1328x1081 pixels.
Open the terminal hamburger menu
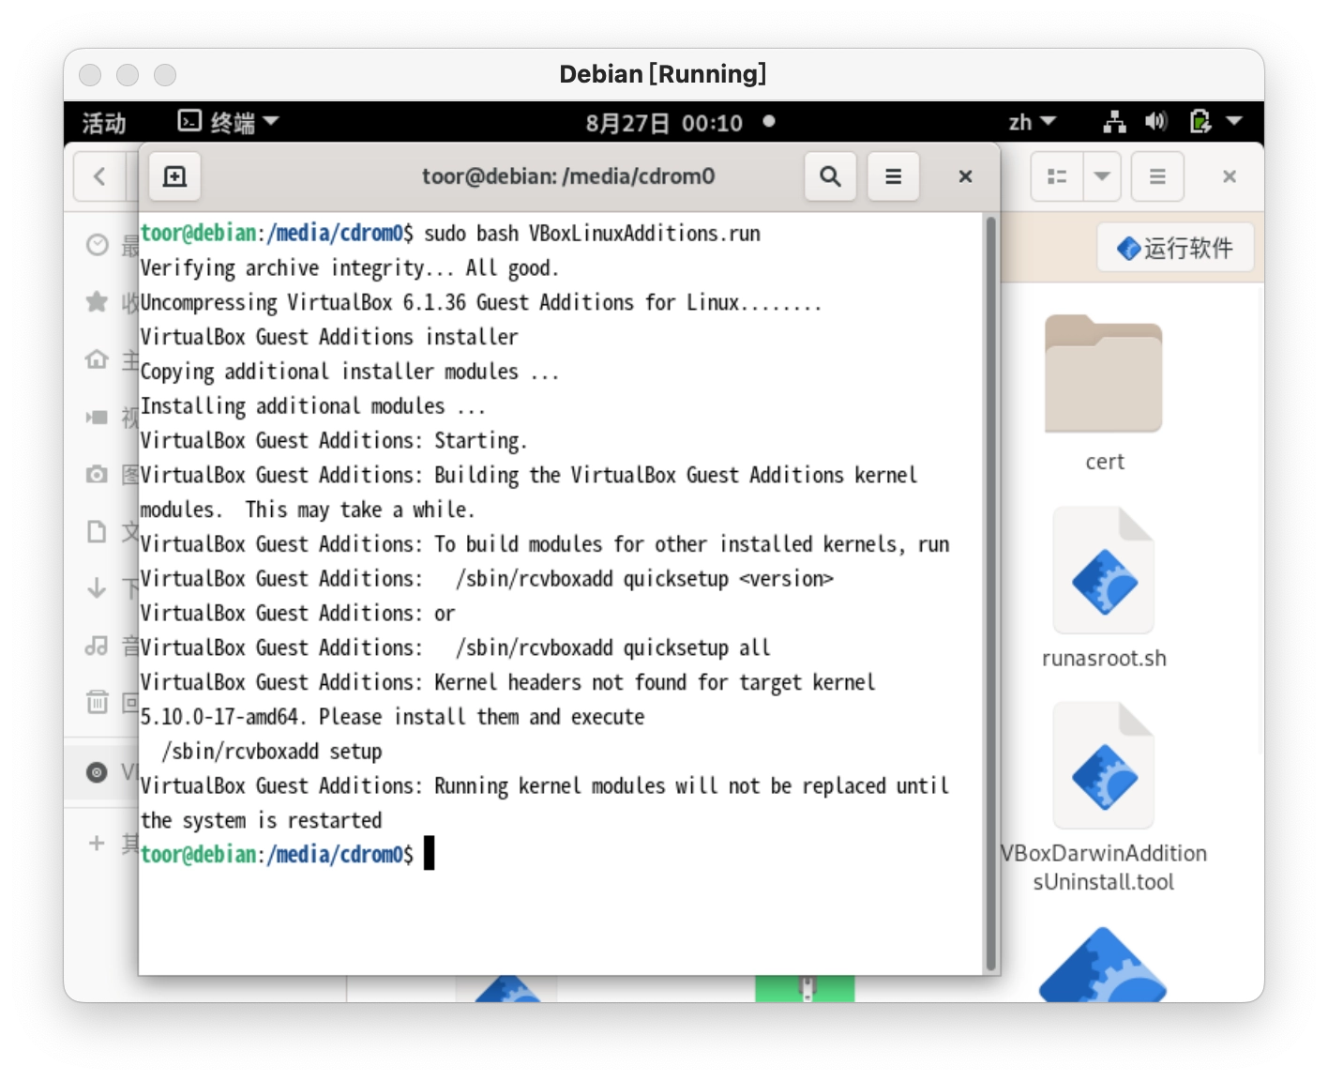[x=893, y=176]
